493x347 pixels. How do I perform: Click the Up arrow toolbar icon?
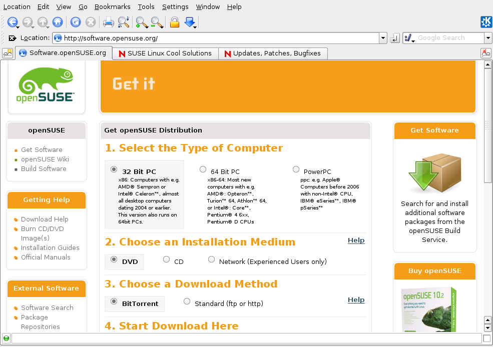pyautogui.click(x=42, y=22)
